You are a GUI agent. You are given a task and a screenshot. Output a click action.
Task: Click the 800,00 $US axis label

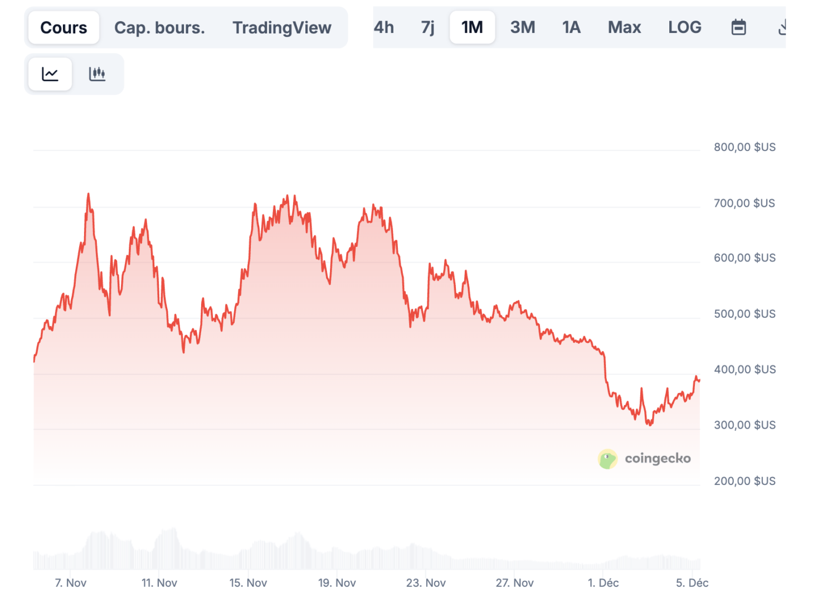[744, 147]
